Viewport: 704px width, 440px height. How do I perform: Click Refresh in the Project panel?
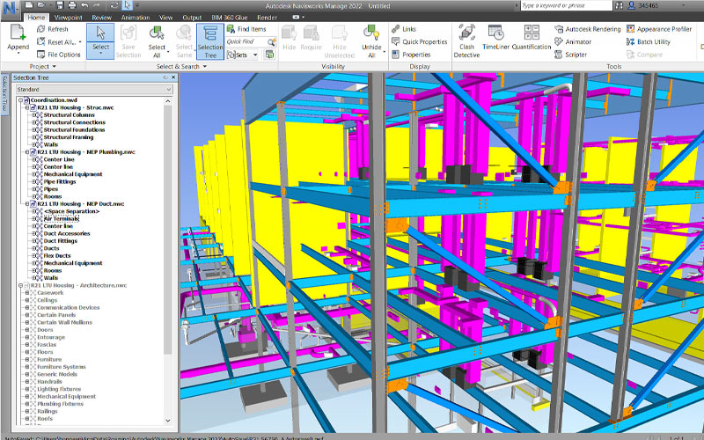tap(53, 29)
